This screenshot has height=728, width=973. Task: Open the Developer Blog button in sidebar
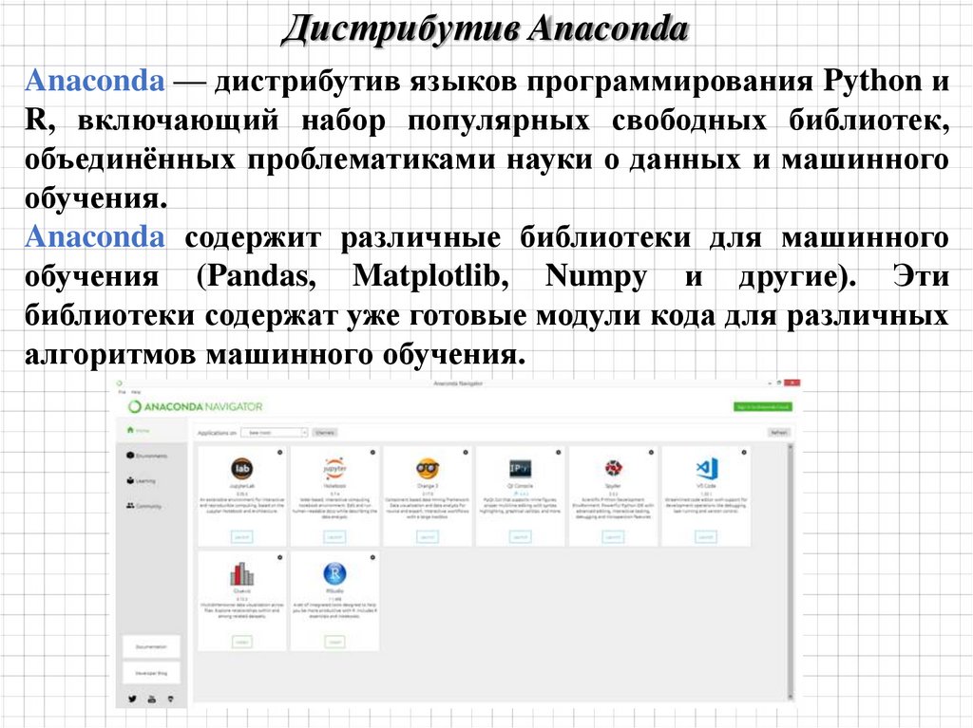click(151, 673)
